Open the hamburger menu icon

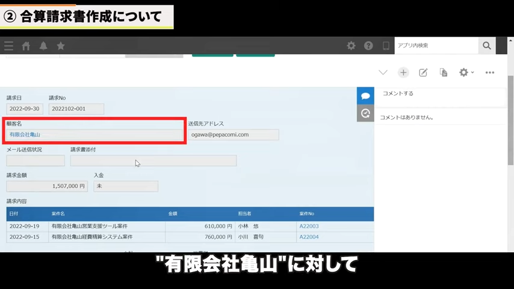click(x=9, y=46)
